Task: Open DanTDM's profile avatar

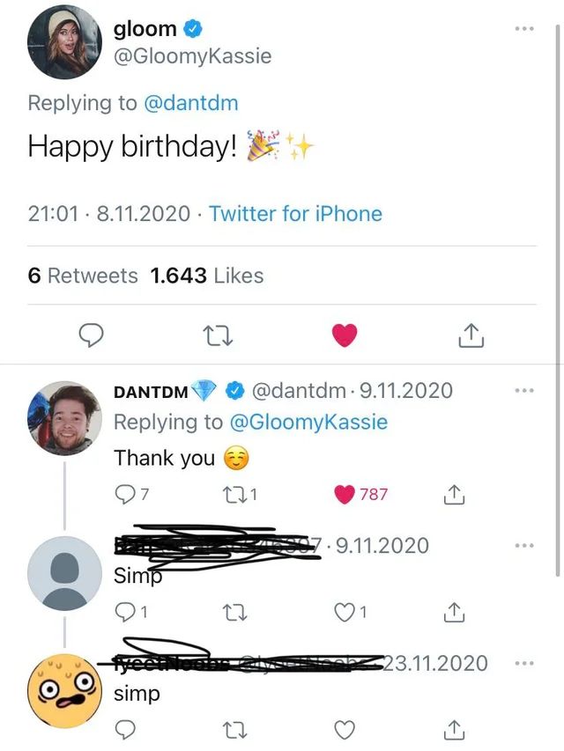Action: point(63,417)
